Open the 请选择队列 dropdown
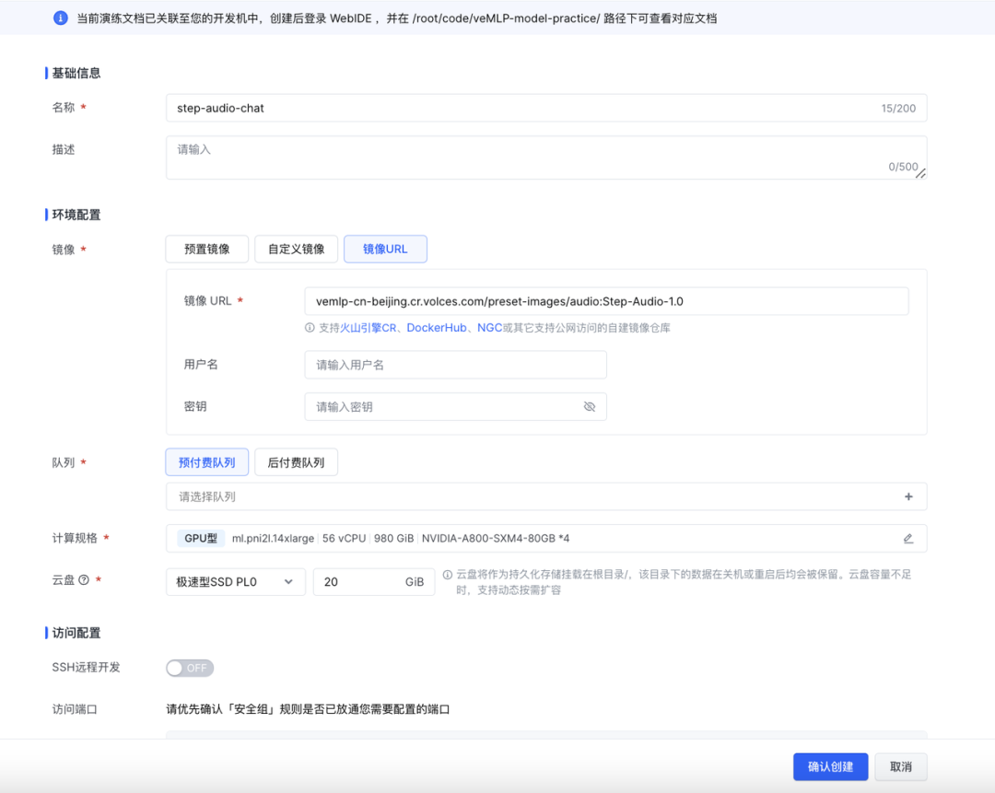 point(546,496)
